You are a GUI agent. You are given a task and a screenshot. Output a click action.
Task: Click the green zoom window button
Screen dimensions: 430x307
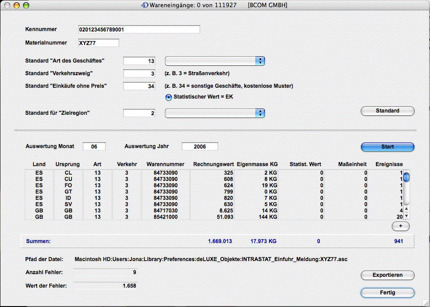click(x=26, y=5)
